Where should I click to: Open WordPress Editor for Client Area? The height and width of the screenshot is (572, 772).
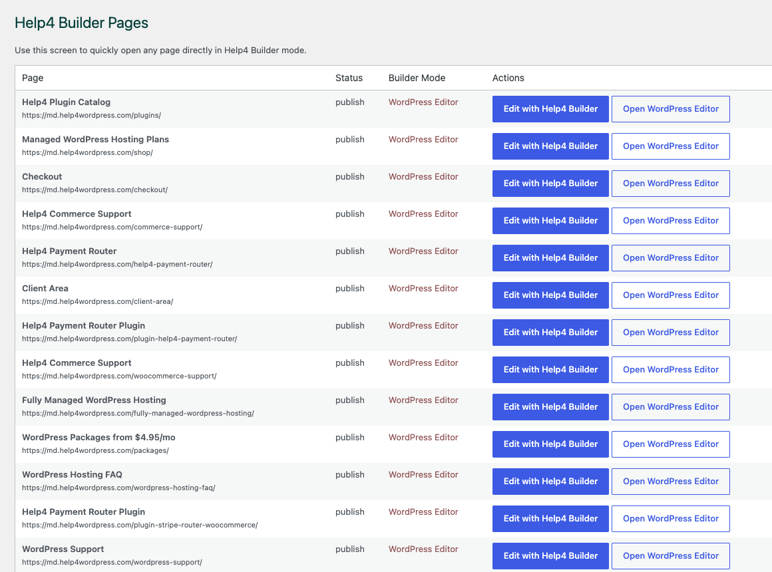pyautogui.click(x=671, y=295)
